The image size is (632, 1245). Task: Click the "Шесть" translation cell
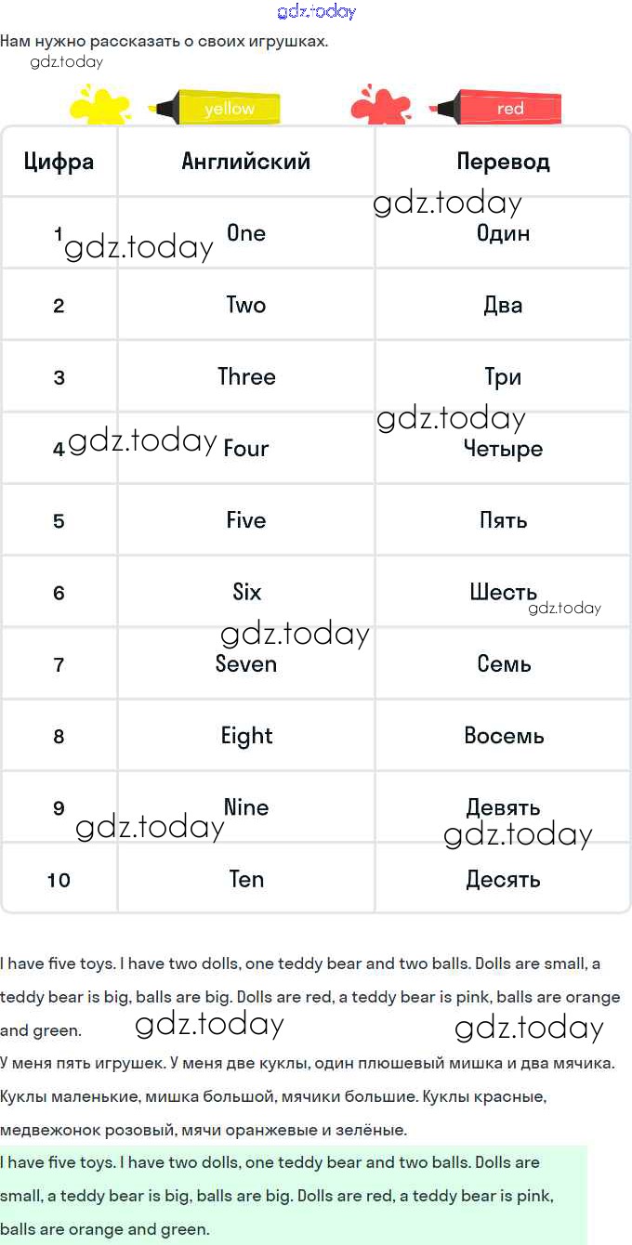pos(503,592)
